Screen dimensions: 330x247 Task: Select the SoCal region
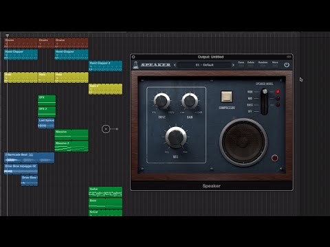105,213
